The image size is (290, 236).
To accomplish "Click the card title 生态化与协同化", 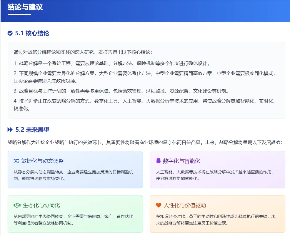I will [41, 205].
